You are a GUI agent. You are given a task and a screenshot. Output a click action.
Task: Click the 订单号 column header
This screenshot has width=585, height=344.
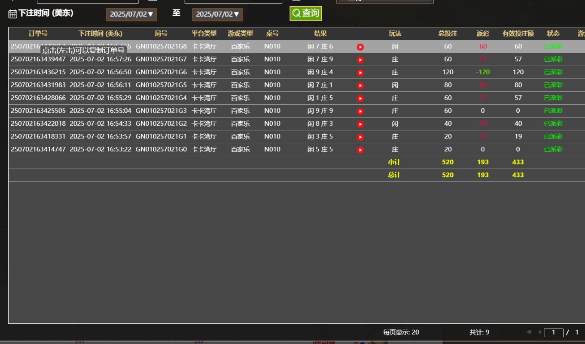click(x=38, y=33)
